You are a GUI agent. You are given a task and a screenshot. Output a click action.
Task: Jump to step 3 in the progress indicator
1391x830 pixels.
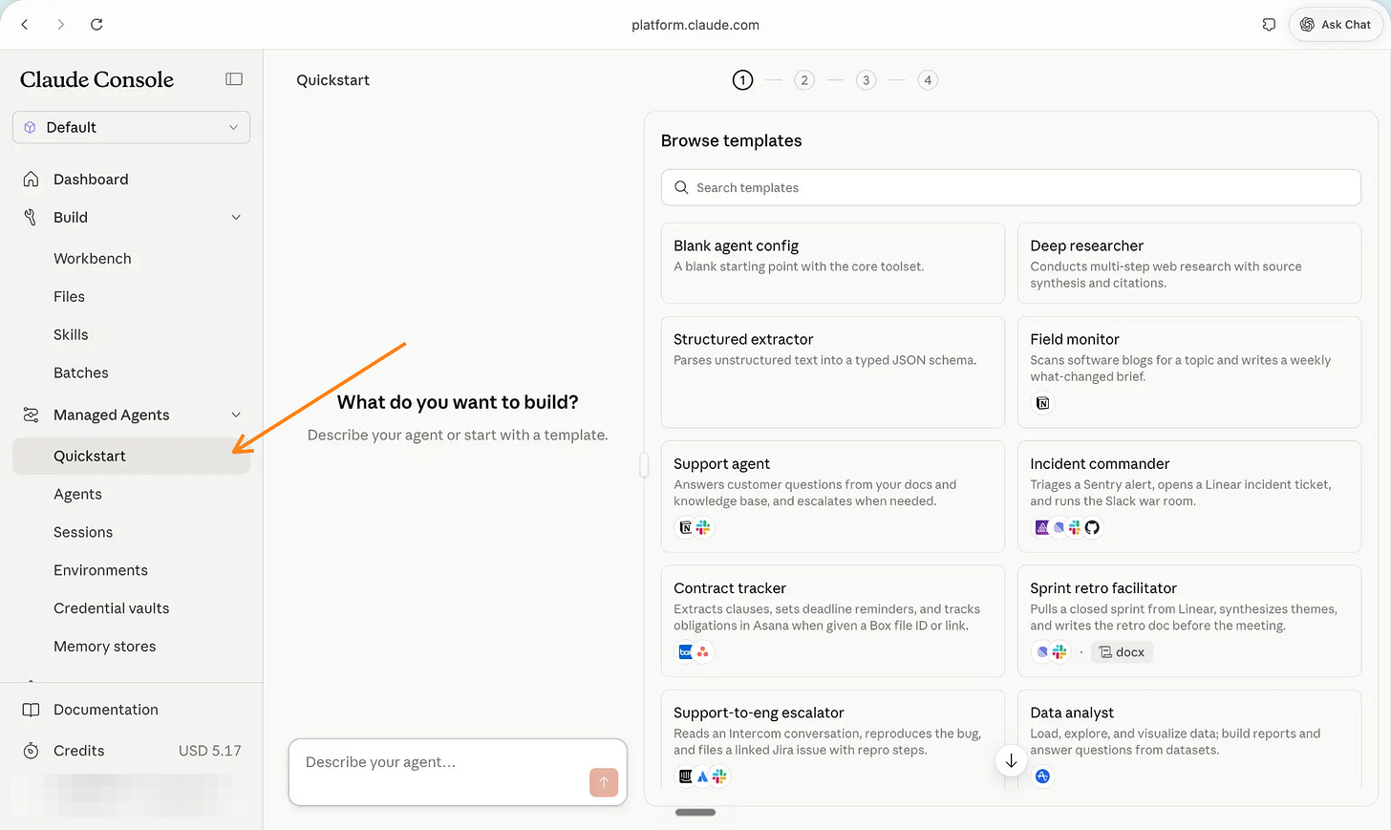coord(867,80)
